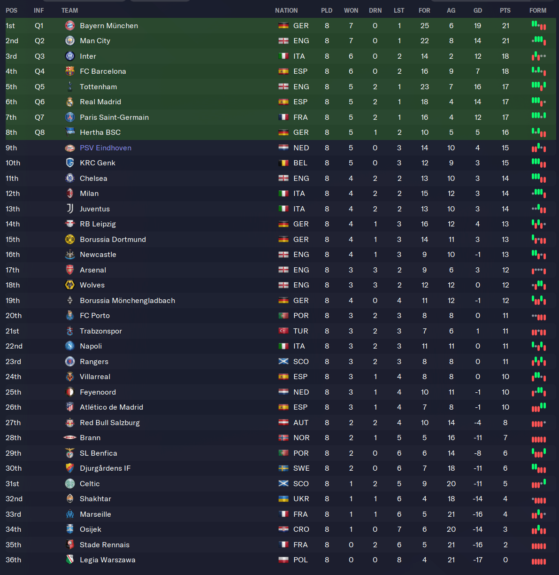Click the Wolves club crest

[70, 285]
